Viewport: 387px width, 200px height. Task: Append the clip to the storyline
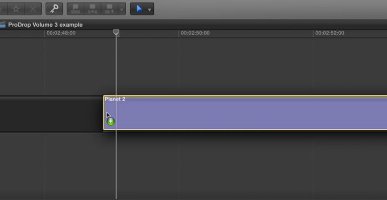point(110,9)
